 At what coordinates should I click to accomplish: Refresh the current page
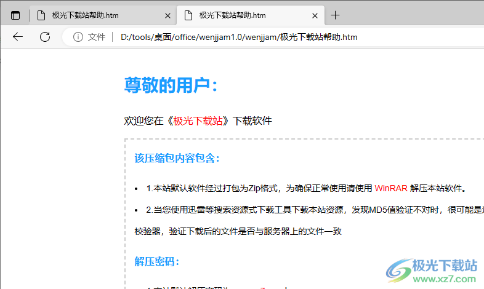click(x=45, y=37)
